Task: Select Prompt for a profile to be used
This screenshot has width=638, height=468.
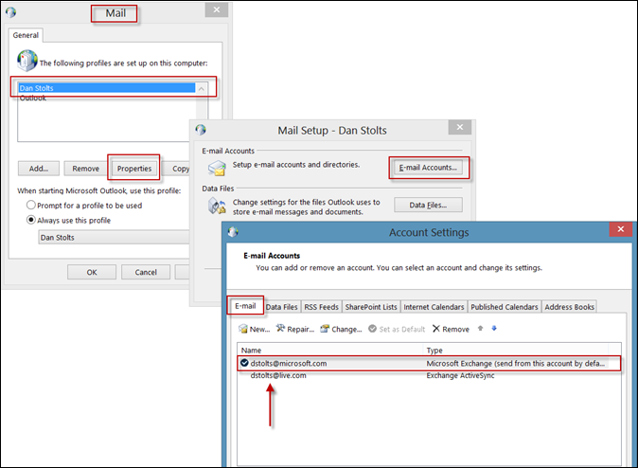Action: (x=84, y=206)
